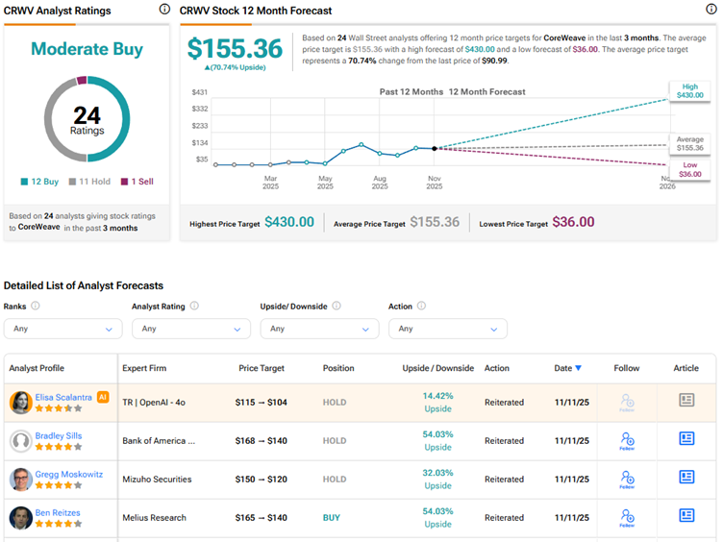The width and height of the screenshot is (723, 542).
Task: Click info icon next to Ranks filter
Action: [x=36, y=306]
